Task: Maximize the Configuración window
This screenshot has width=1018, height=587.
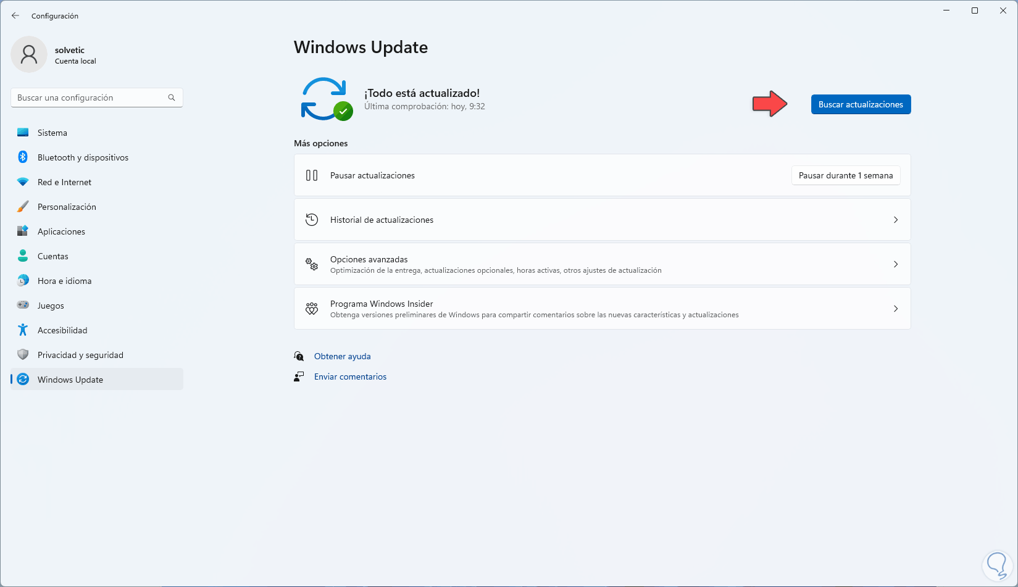Action: pyautogui.click(x=975, y=10)
